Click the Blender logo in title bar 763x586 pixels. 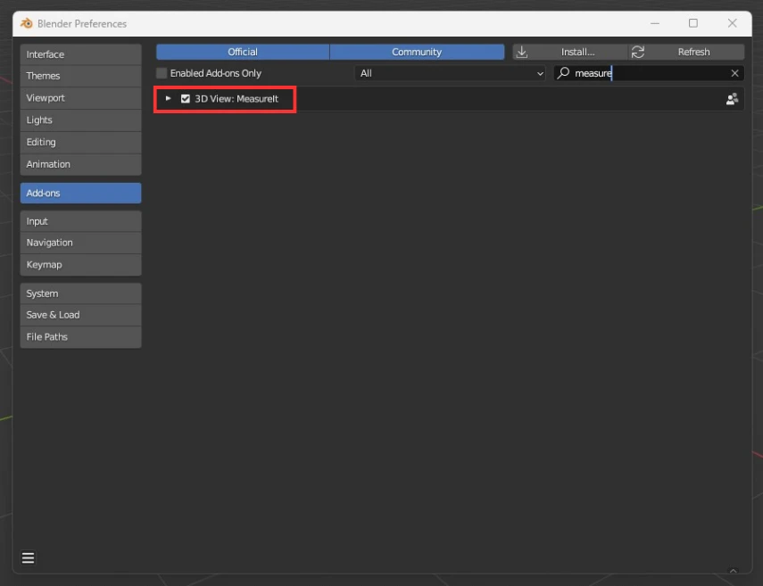pyautogui.click(x=26, y=23)
